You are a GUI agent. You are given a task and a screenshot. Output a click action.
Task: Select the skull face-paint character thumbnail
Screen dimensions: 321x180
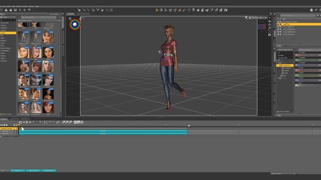pyautogui.click(x=36, y=80)
